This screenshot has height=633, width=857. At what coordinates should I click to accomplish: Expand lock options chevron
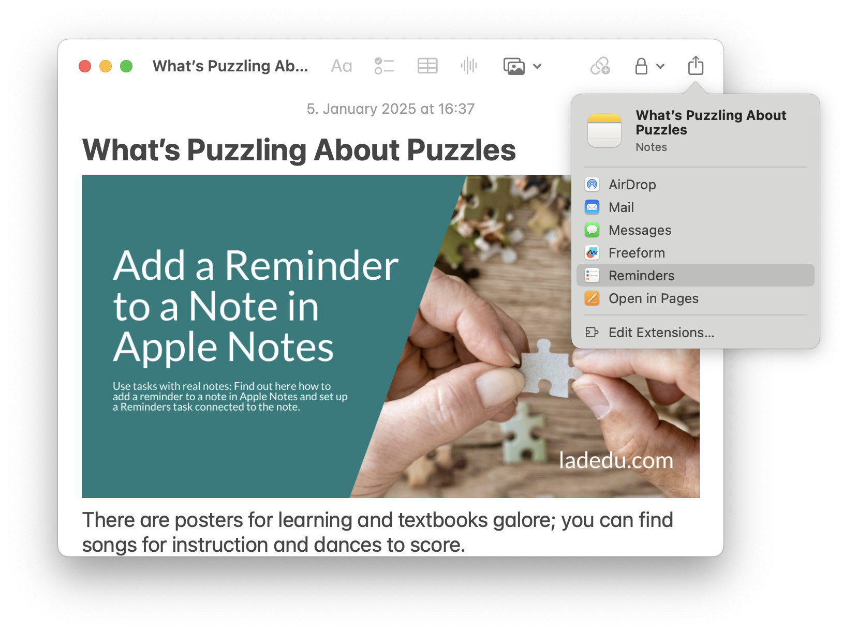click(660, 66)
